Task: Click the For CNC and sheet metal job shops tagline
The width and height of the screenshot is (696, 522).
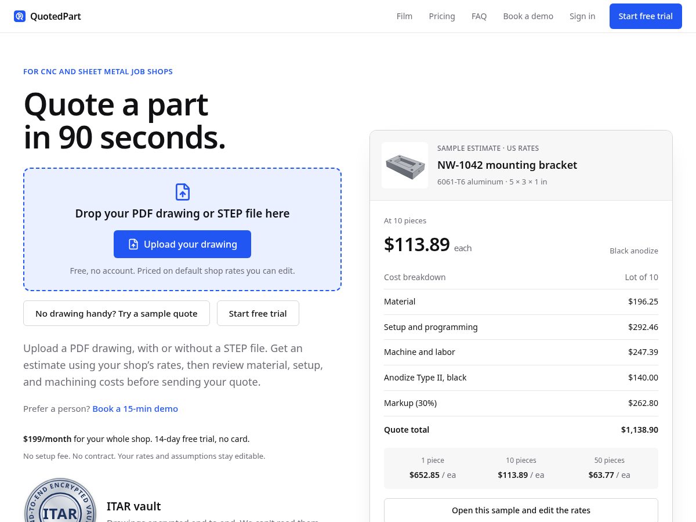Action: pyautogui.click(x=98, y=72)
